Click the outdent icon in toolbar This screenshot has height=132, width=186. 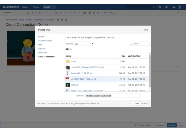(x=61, y=13)
